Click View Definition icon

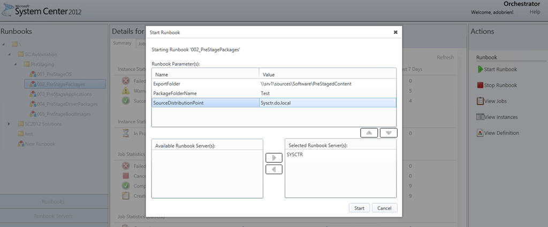tap(480, 133)
